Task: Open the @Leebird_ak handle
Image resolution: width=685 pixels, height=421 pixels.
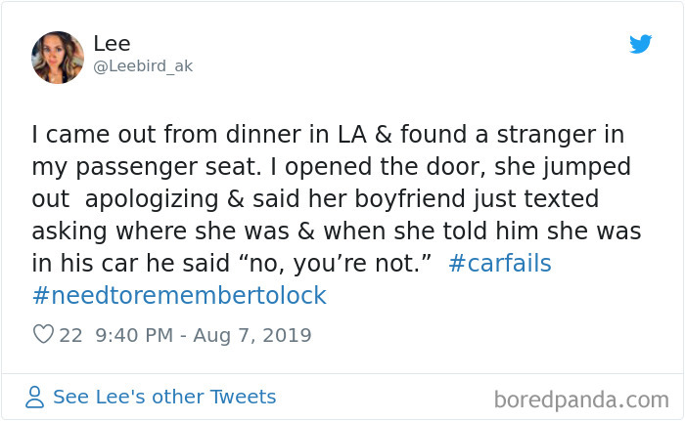Action: pos(143,66)
